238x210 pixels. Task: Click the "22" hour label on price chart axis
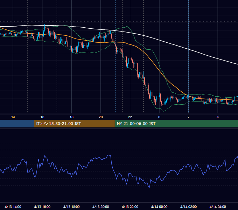(130, 117)
